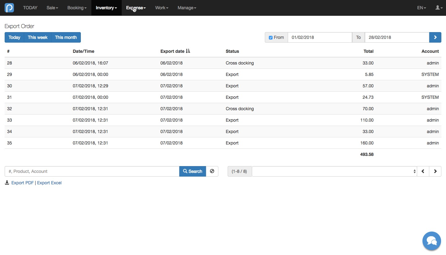Click the total value 110.00
This screenshot has height=255, width=446.
[x=367, y=120]
